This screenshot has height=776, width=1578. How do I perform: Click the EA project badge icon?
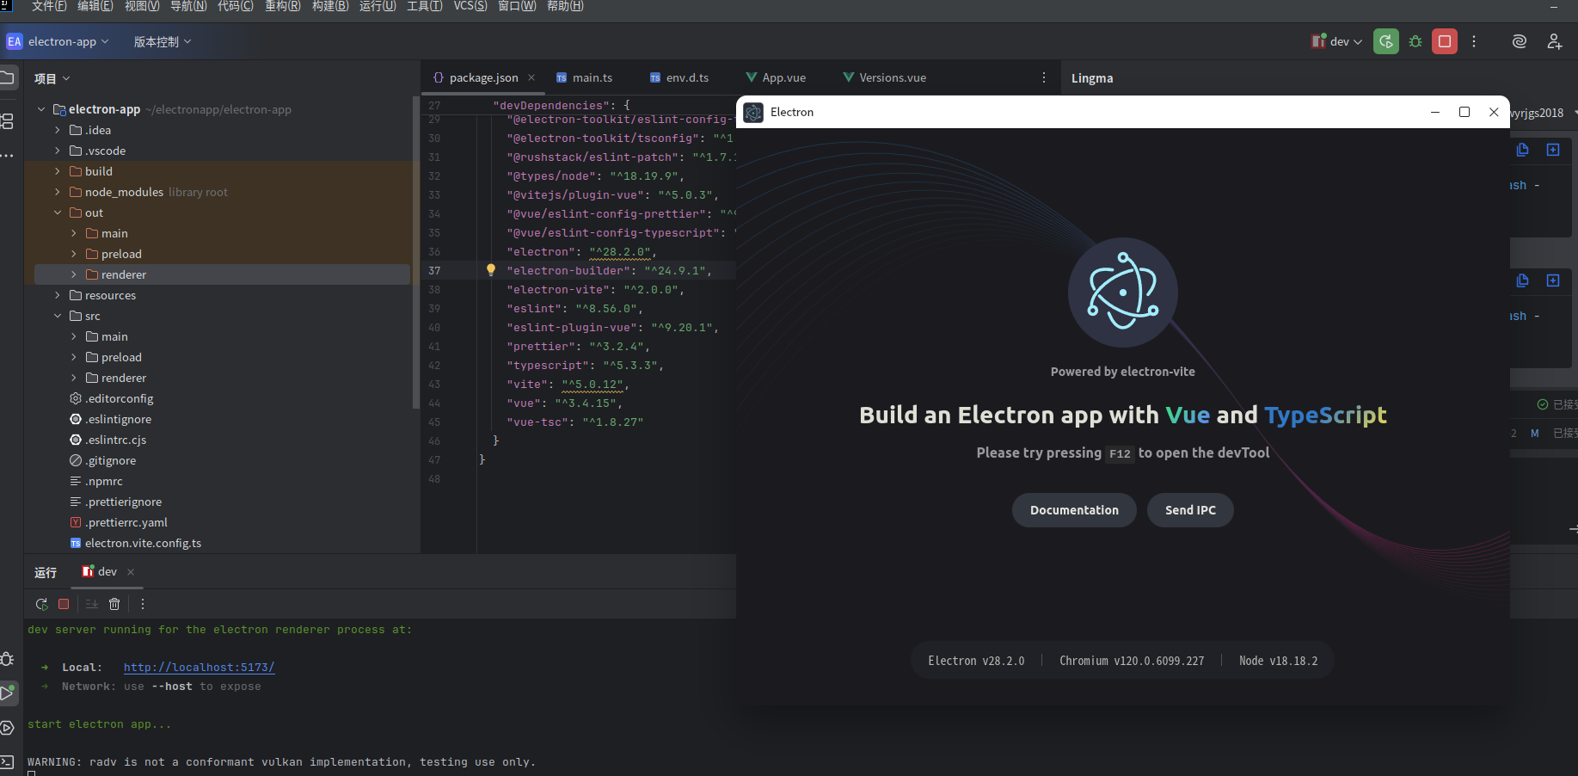click(15, 41)
